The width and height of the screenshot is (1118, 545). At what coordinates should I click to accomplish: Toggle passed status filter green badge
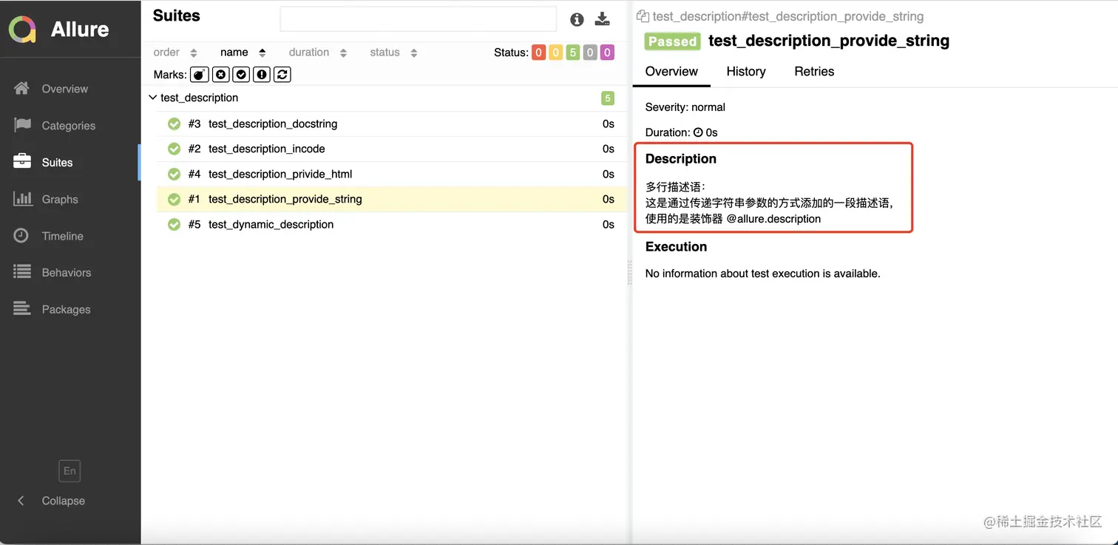pos(573,53)
